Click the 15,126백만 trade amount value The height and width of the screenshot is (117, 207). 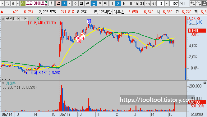point(103,12)
